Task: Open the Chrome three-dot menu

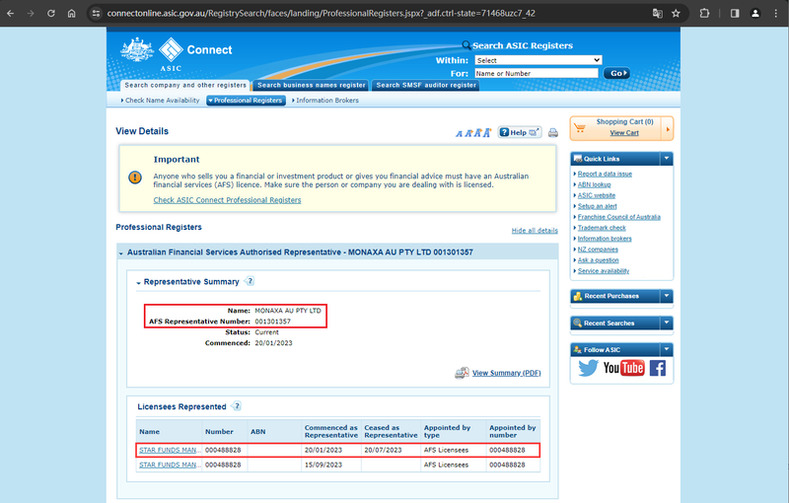Action: (776, 14)
